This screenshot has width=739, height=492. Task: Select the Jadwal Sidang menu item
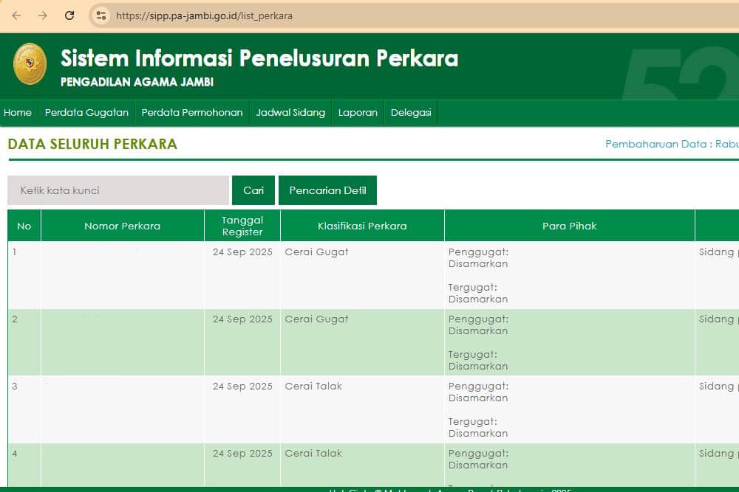[290, 112]
